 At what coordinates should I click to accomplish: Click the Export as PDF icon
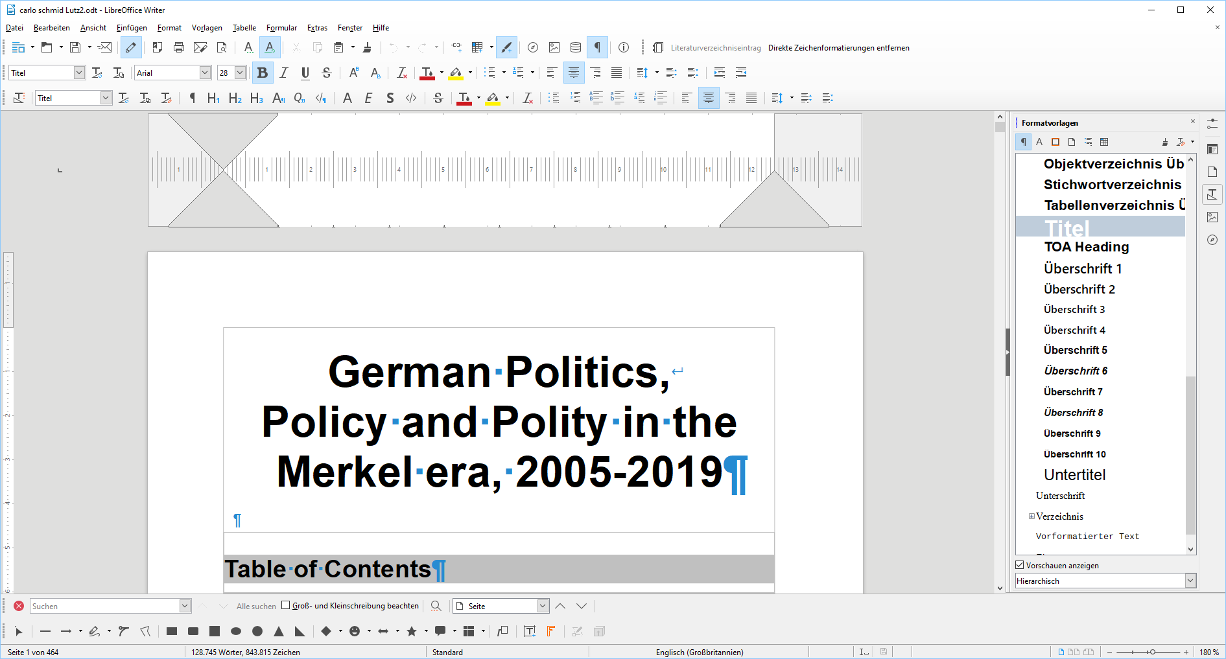(158, 47)
